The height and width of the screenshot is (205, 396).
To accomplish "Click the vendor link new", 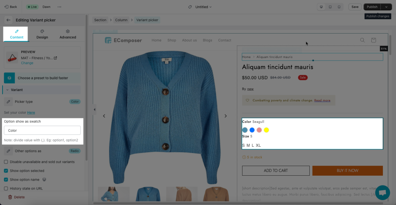I will point(250,89).
